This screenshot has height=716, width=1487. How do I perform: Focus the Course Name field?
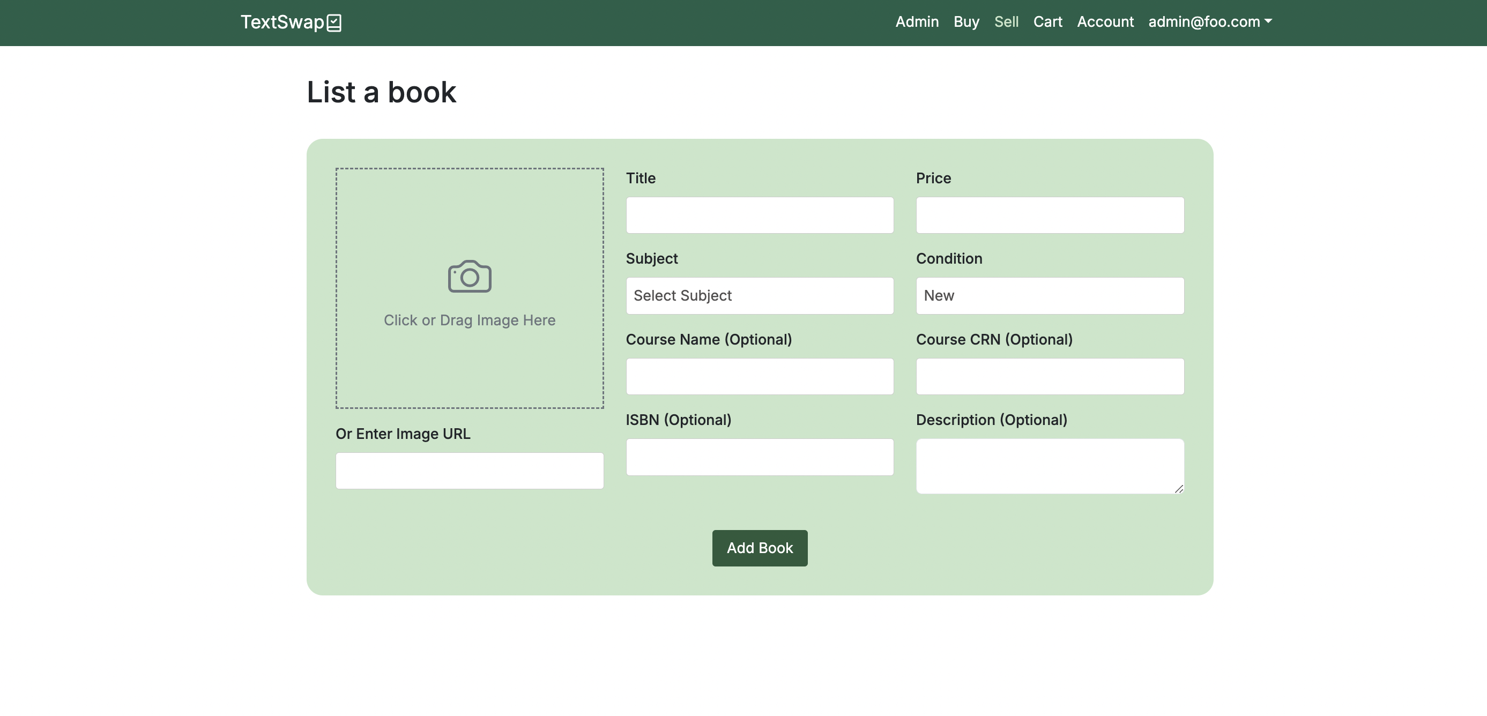pos(759,376)
